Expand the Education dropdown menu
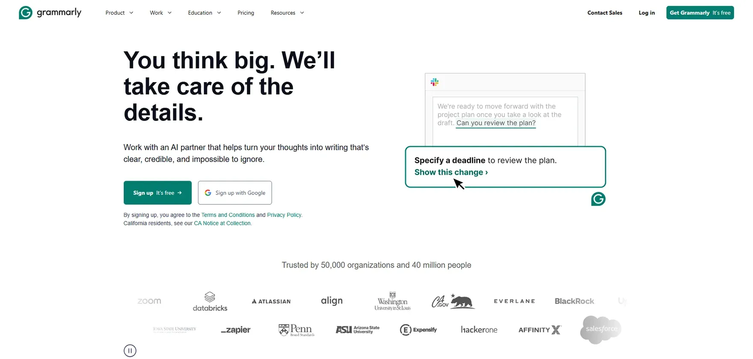The image size is (753, 359). coord(205,13)
